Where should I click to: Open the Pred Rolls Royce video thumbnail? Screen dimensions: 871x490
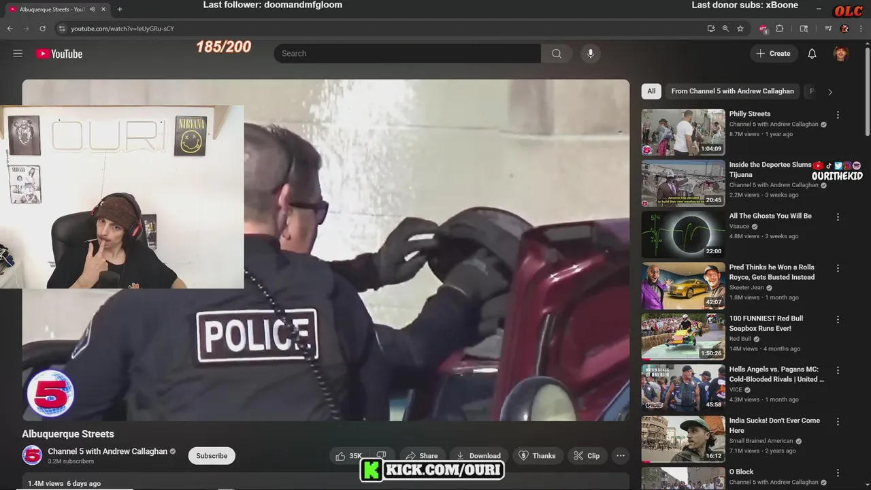(683, 285)
